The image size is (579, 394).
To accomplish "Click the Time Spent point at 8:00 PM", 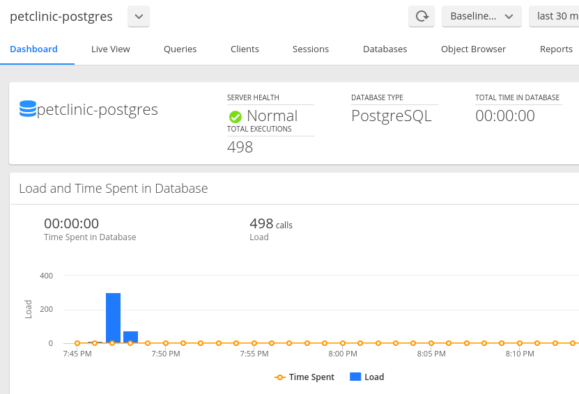I will [343, 343].
